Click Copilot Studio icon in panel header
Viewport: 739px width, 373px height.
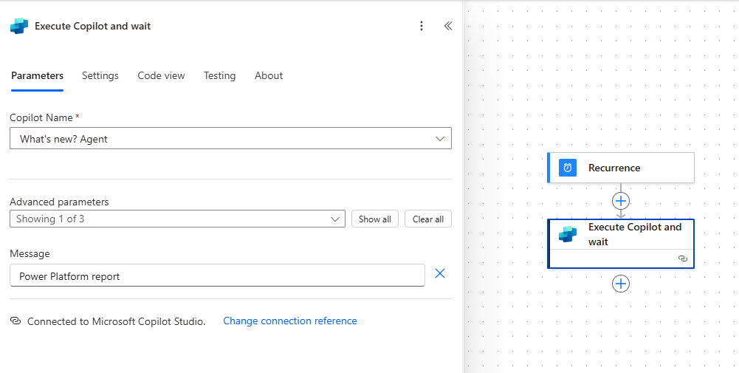pyautogui.click(x=19, y=26)
